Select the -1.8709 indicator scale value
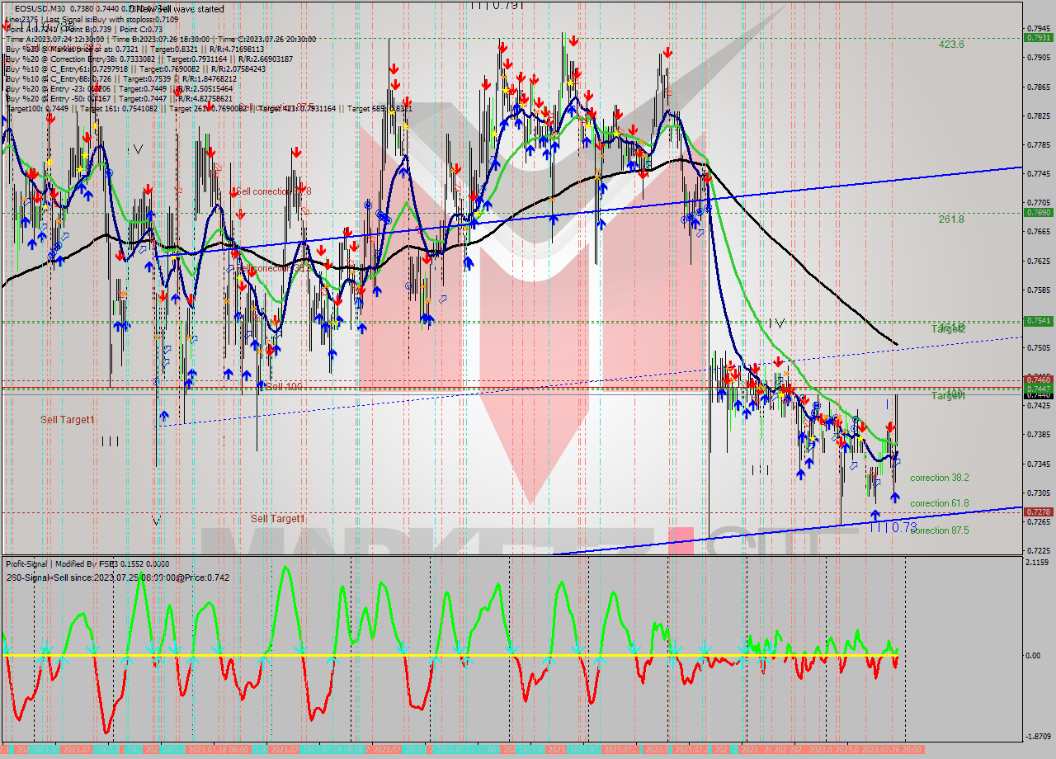1056x759 pixels. (1038, 736)
